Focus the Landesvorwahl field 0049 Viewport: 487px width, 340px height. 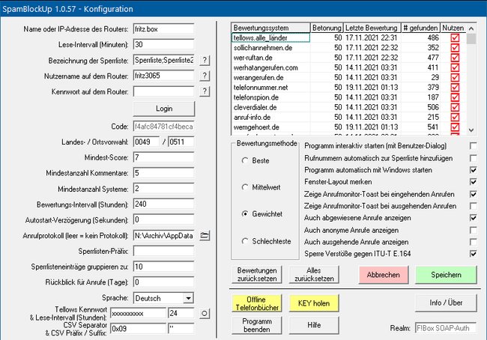tap(146, 142)
